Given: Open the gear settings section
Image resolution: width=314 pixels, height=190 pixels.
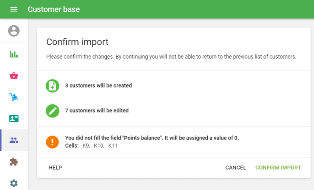Looking at the screenshot, I should [x=14, y=183].
